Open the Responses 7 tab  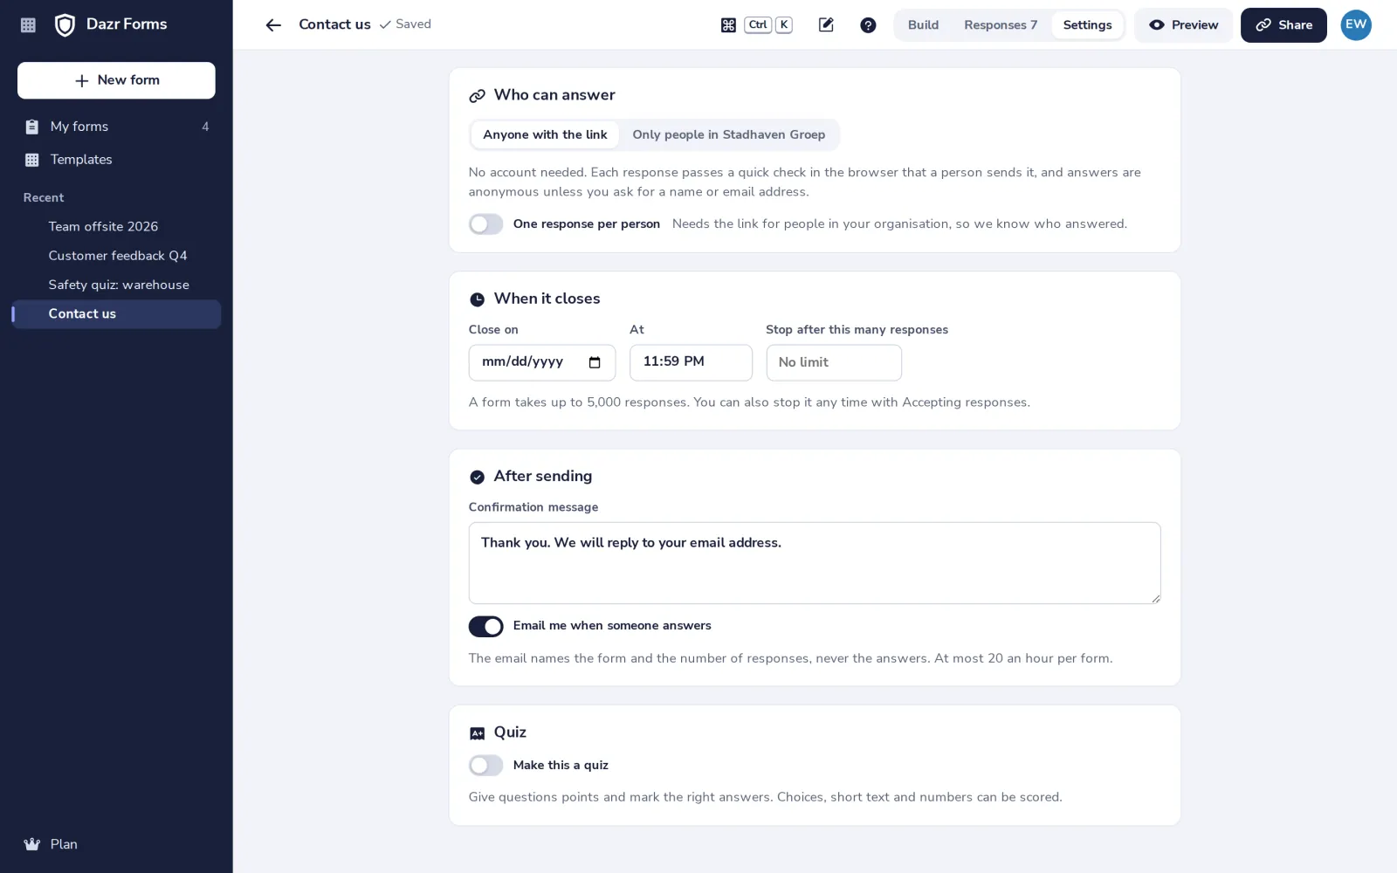pyautogui.click(x=1001, y=25)
